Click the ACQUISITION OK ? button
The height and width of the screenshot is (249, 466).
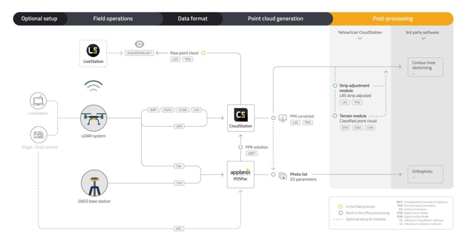point(139,53)
